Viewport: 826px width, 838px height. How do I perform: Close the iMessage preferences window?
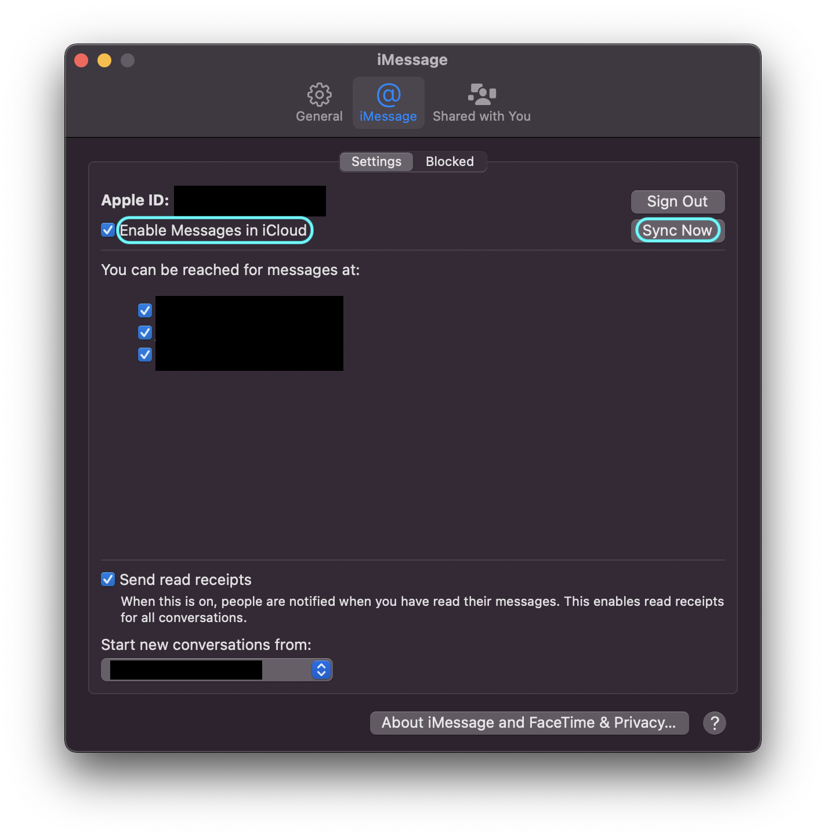pyautogui.click(x=81, y=60)
